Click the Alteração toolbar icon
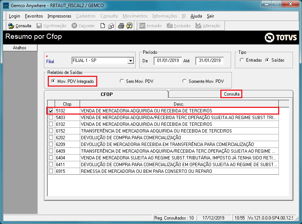The width and height of the screenshot is (302, 224). pos(198,26)
